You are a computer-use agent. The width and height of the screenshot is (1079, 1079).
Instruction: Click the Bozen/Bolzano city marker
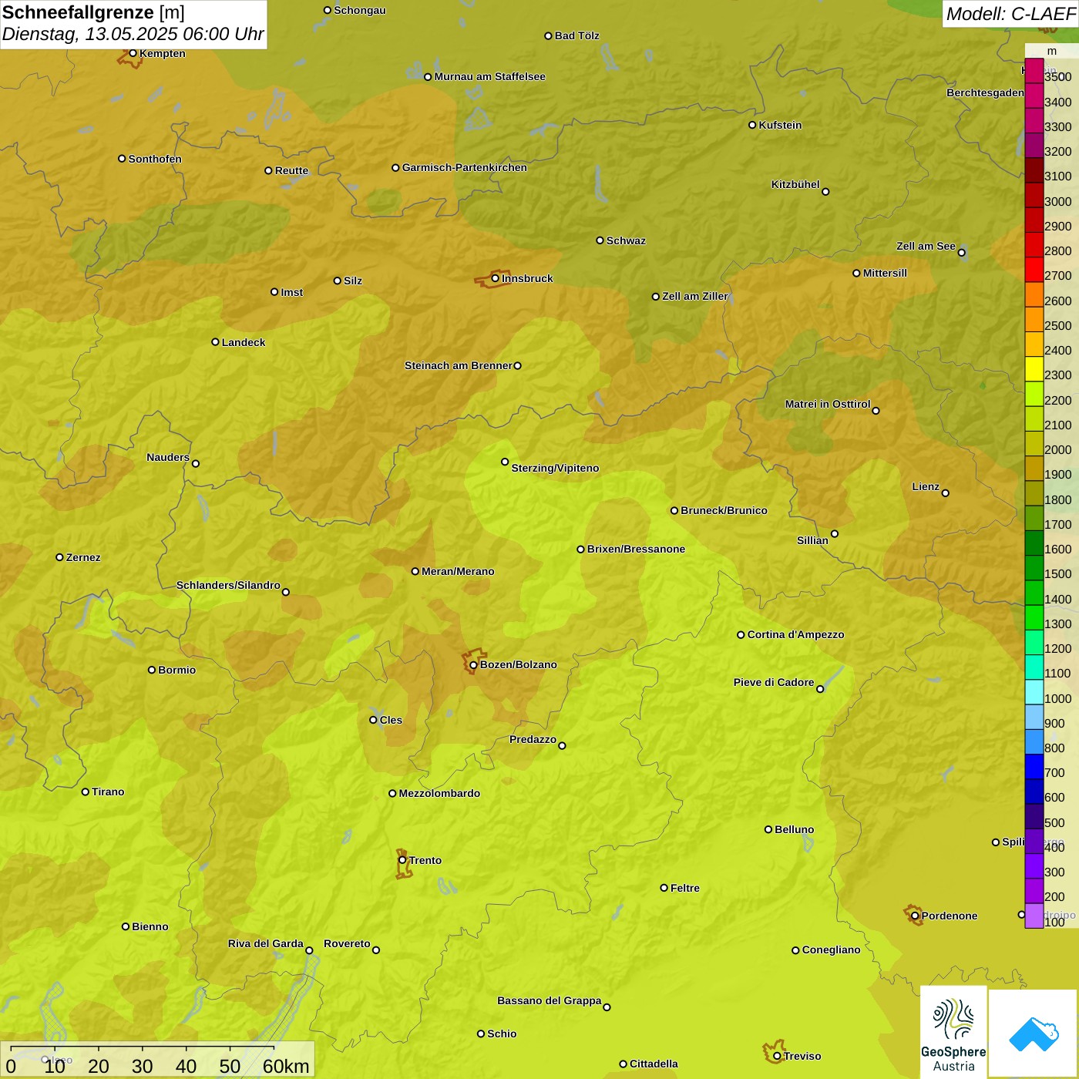tap(473, 664)
